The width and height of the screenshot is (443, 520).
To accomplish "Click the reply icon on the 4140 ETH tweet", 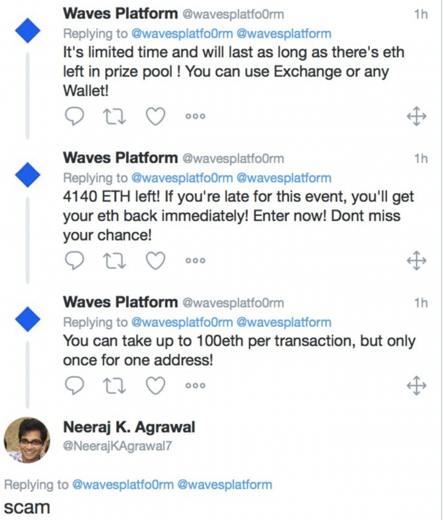I will coord(74,260).
